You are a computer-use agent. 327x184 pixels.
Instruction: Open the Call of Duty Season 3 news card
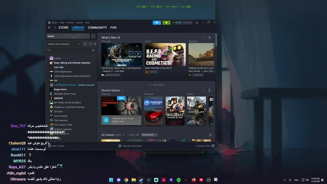122,55
